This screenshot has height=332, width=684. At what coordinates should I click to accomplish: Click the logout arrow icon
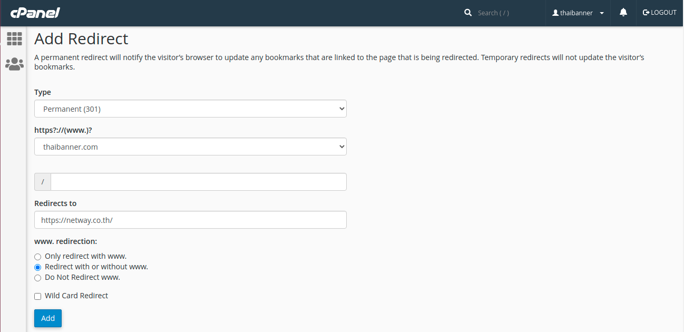point(646,13)
